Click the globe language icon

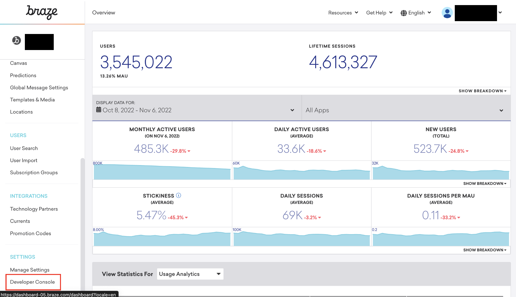(403, 13)
